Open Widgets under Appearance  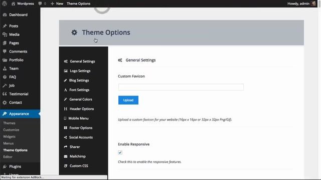9,136
